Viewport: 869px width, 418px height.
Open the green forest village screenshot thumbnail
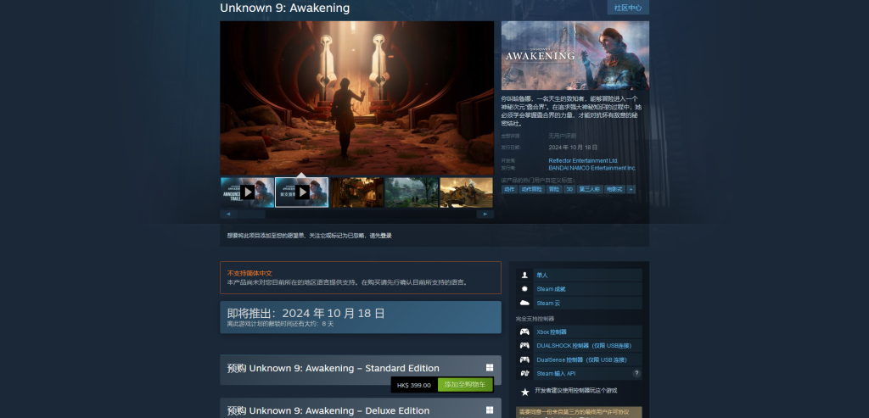click(x=412, y=192)
